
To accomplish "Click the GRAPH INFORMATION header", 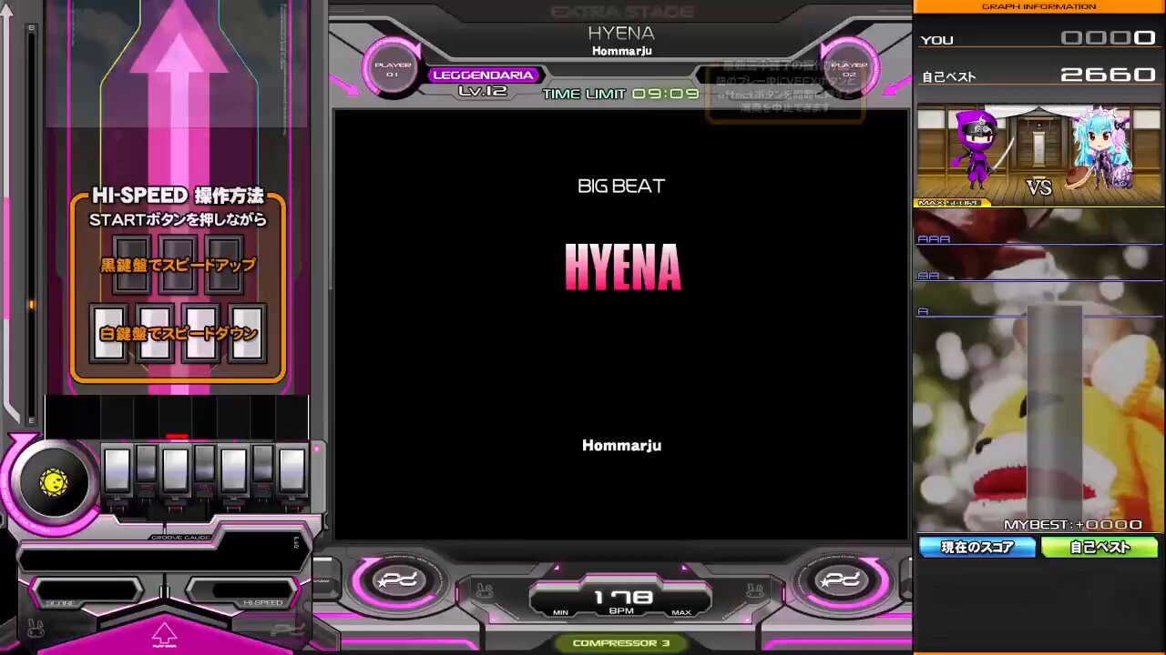I will 1038,6.
